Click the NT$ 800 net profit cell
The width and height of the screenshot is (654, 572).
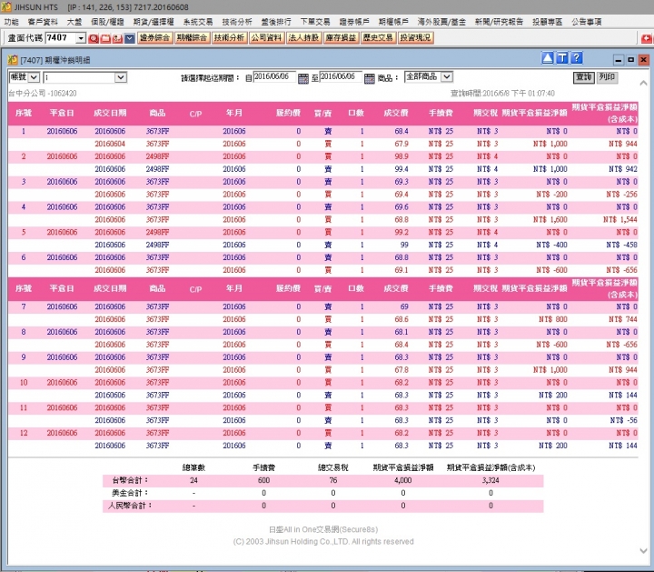pos(552,319)
